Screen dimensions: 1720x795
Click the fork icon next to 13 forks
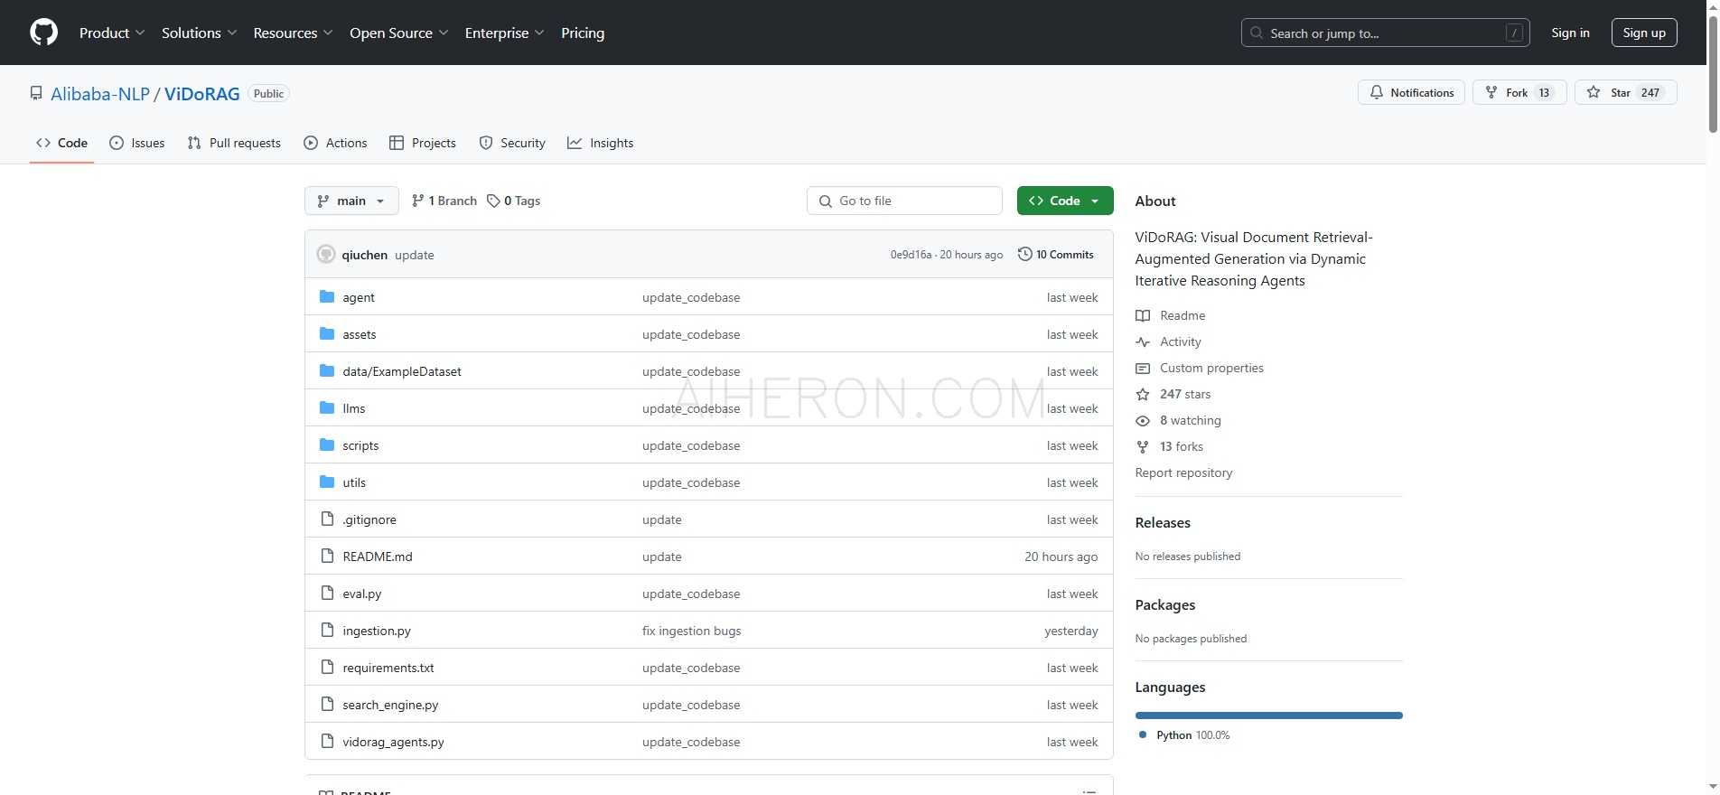(x=1143, y=446)
